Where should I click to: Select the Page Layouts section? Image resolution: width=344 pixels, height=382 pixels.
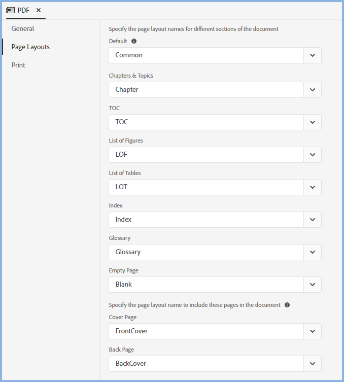click(30, 47)
